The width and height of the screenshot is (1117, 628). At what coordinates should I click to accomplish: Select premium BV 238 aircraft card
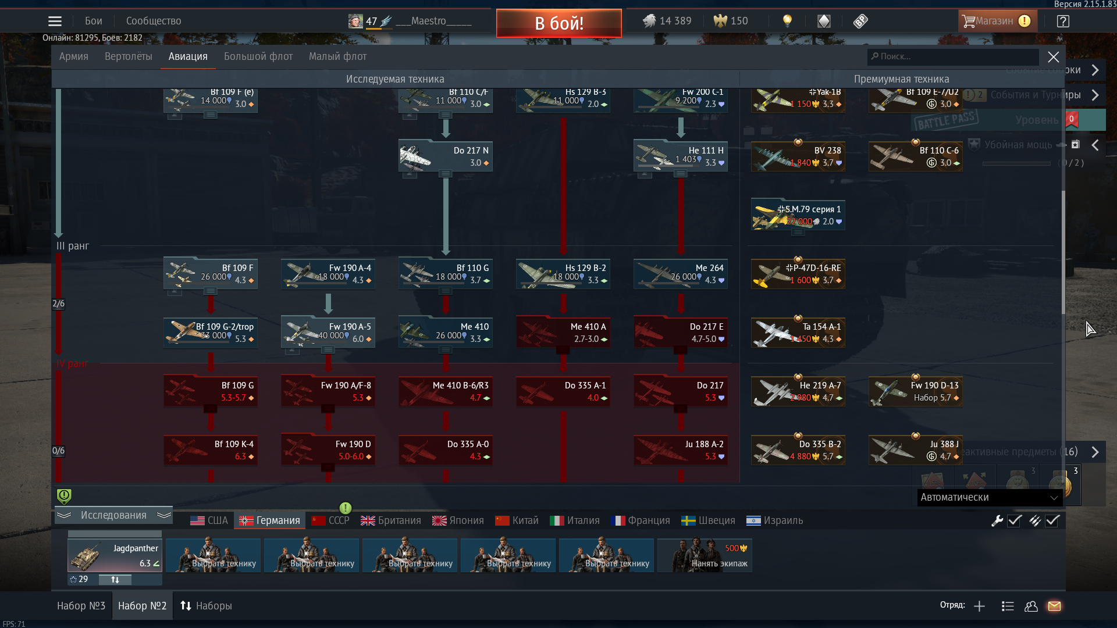coord(798,156)
